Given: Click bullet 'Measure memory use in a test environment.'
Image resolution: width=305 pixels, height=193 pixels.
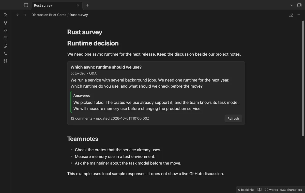Looking at the screenshot, I should 115,156.
